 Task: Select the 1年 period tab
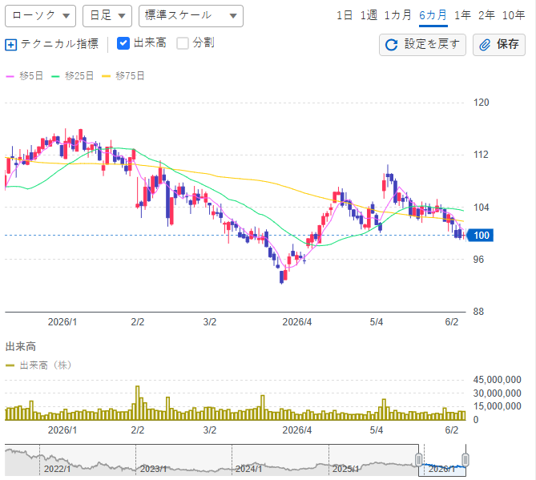click(x=462, y=15)
